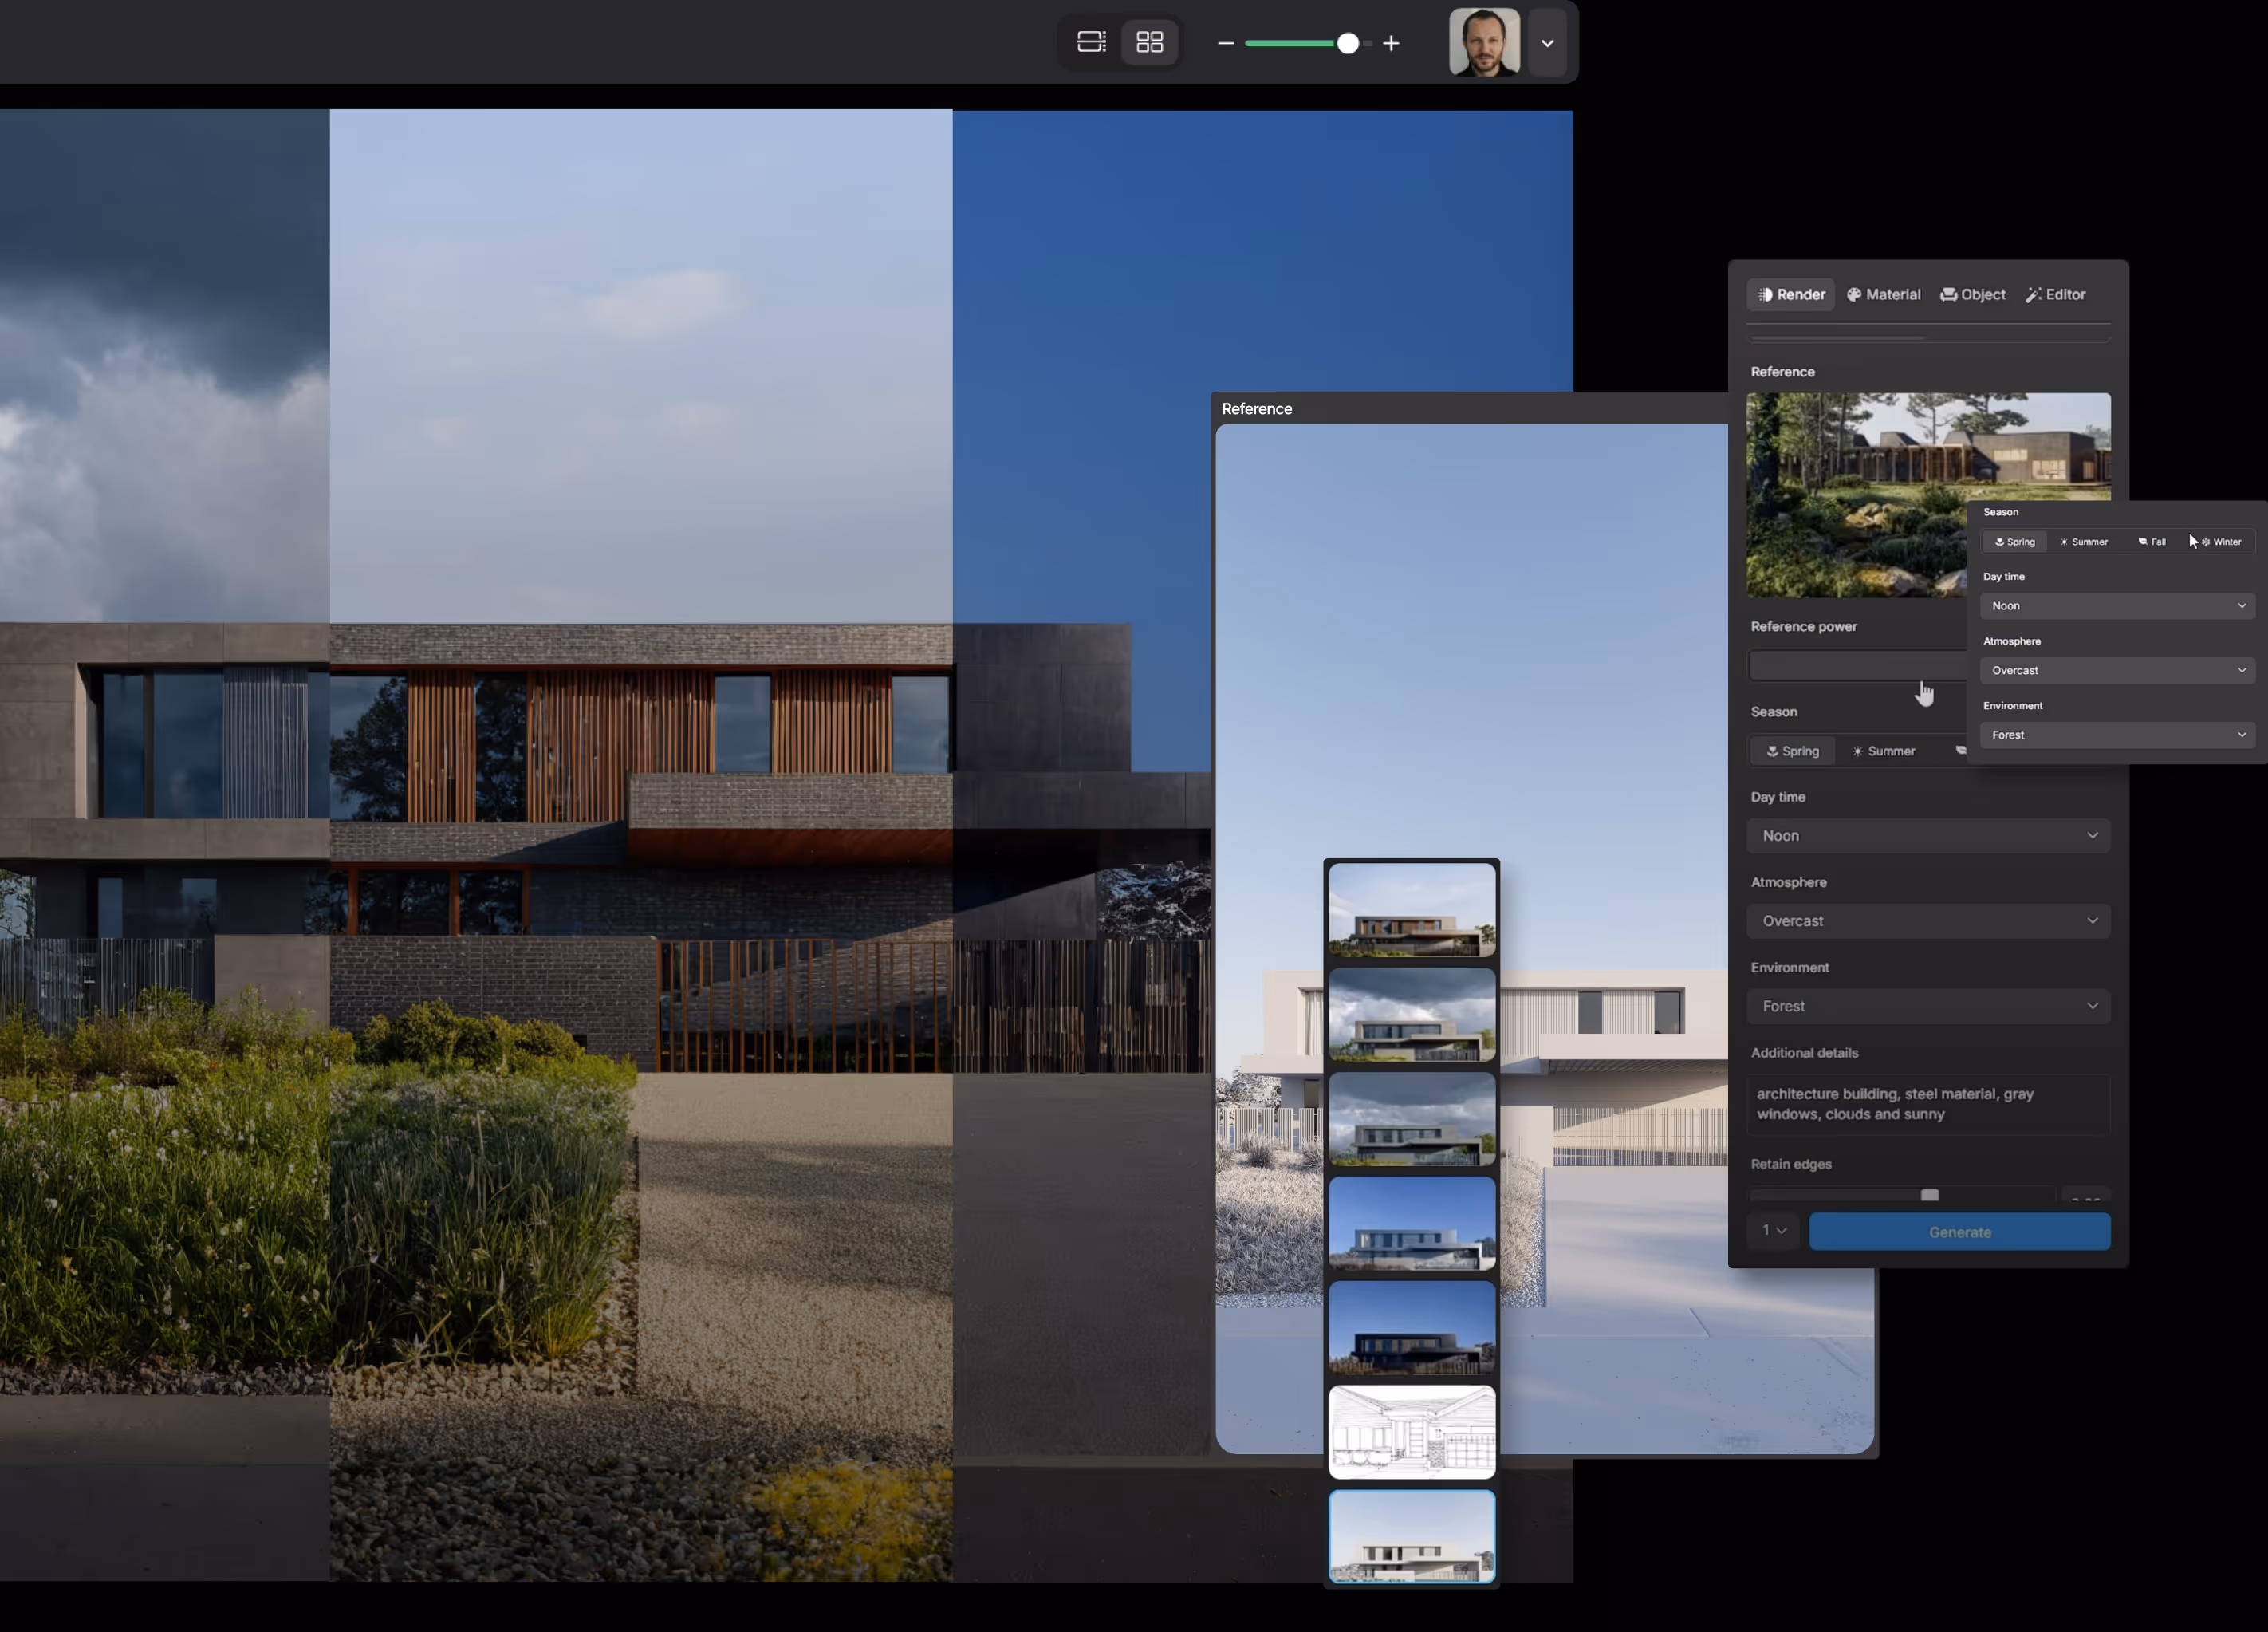Select Spring season in main panel
This screenshot has width=2268, height=1632.
1792,751
